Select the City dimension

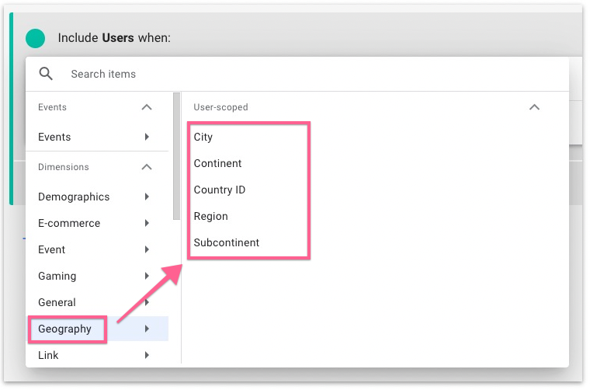tap(203, 137)
